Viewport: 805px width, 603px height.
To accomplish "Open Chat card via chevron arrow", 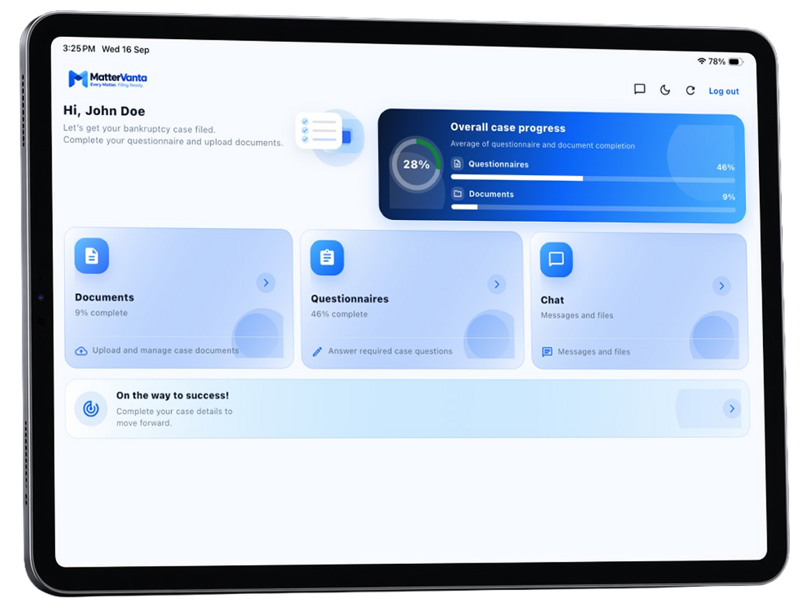I will (x=721, y=285).
